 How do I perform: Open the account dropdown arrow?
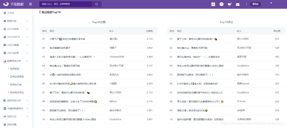(271, 3)
